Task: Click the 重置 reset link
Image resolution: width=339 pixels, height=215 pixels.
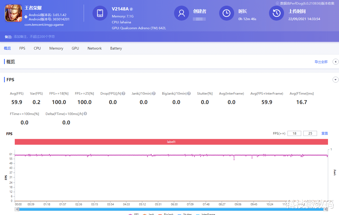Action: point(325,133)
